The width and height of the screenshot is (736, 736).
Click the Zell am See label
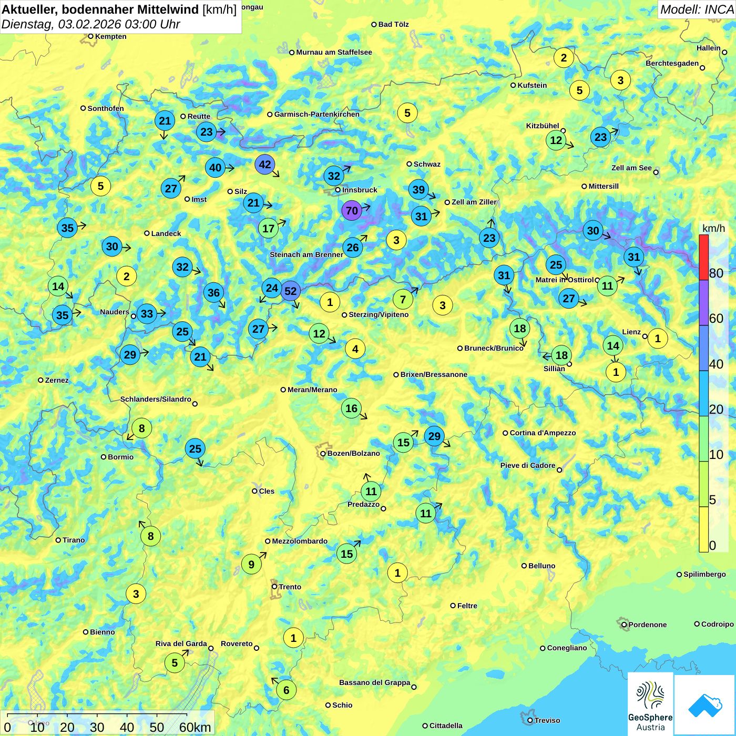point(631,168)
